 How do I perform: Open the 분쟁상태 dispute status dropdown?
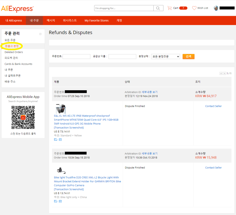click(x=165, y=56)
